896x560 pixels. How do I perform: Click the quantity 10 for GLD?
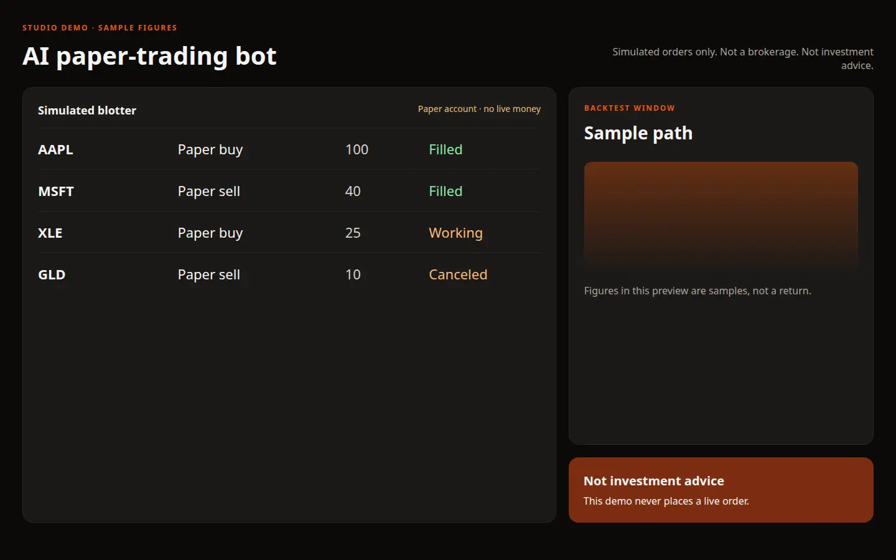(x=353, y=274)
